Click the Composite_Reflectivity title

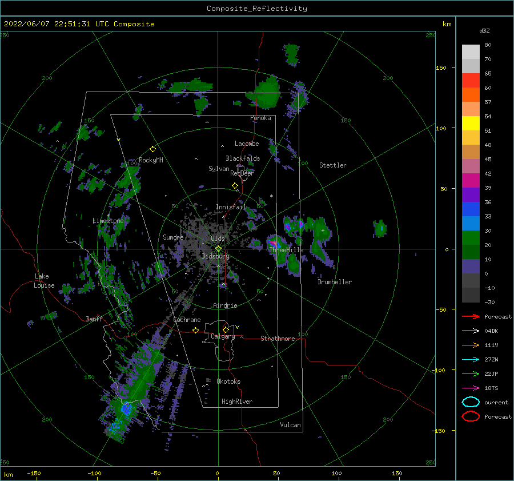point(257,9)
